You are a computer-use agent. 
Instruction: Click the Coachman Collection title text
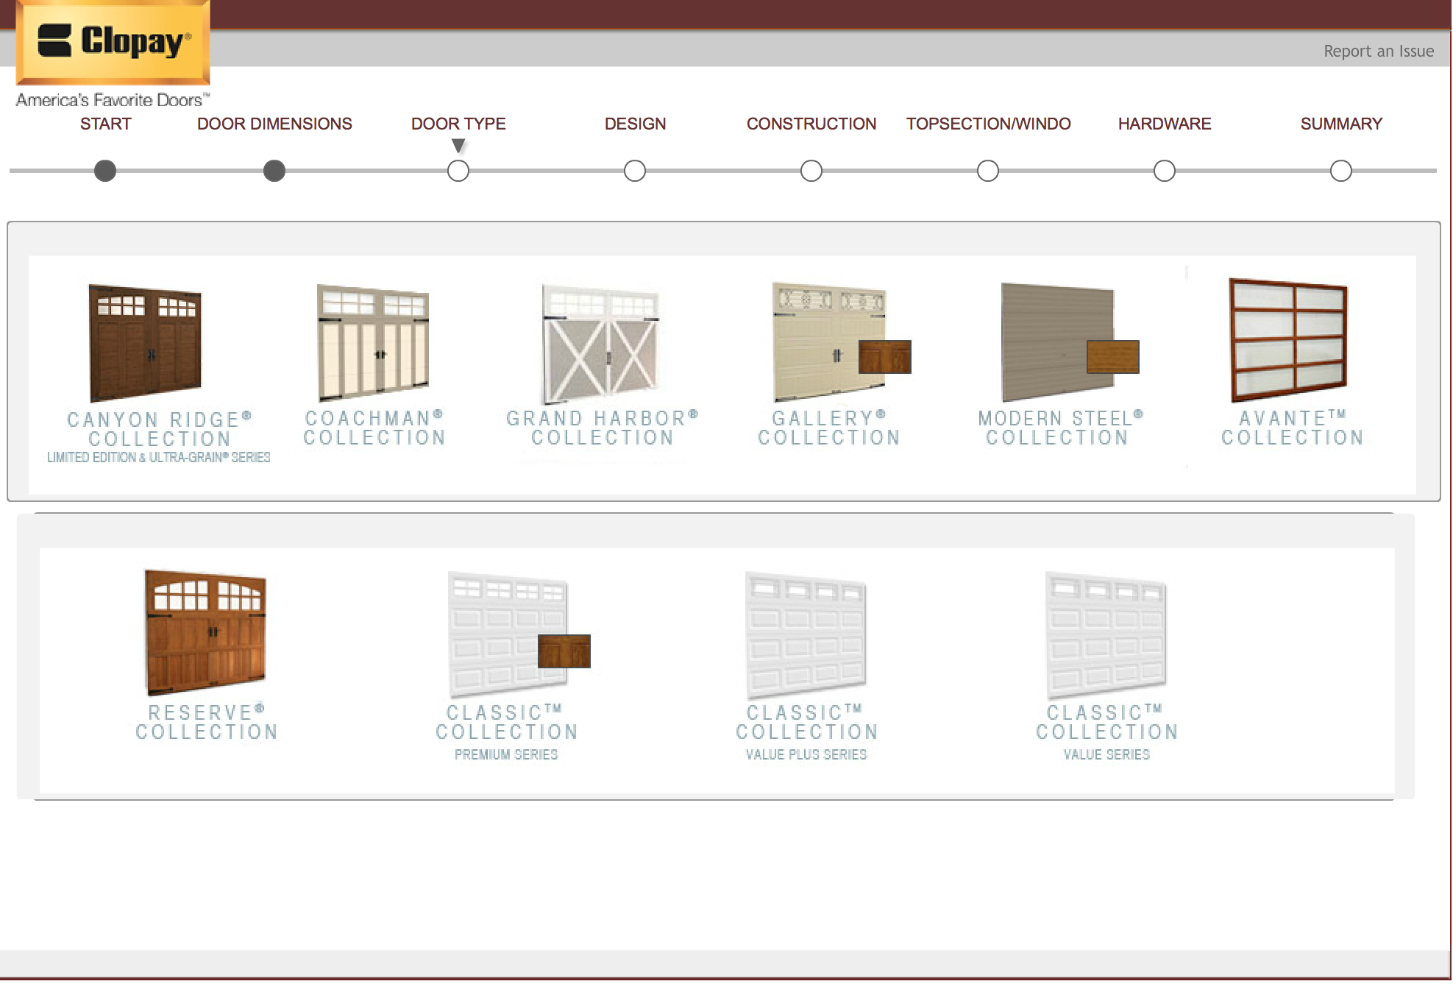coord(374,428)
